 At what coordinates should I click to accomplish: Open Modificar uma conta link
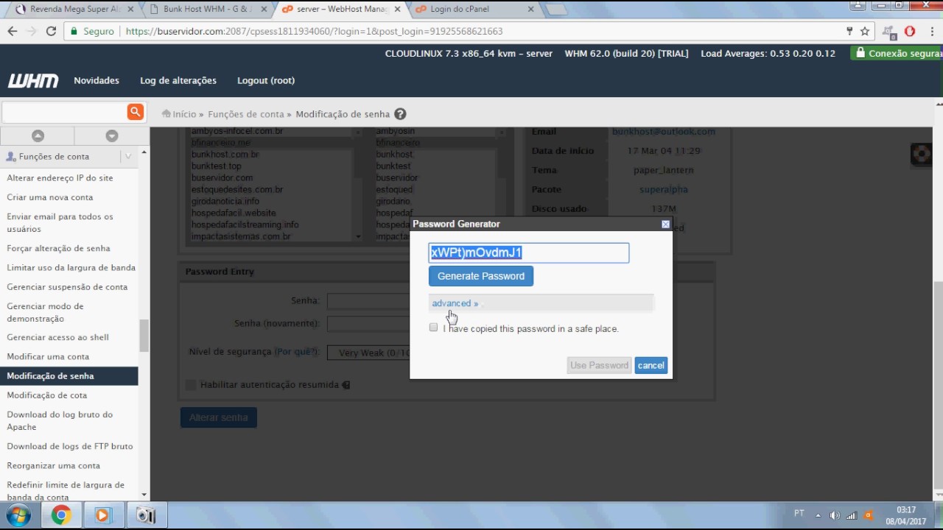[x=48, y=356]
